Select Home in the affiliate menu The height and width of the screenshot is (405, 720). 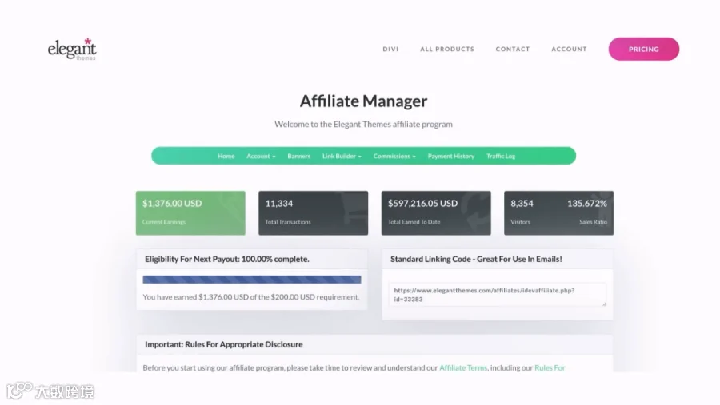(226, 156)
